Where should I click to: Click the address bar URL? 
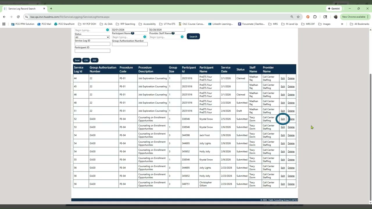coord(70,17)
